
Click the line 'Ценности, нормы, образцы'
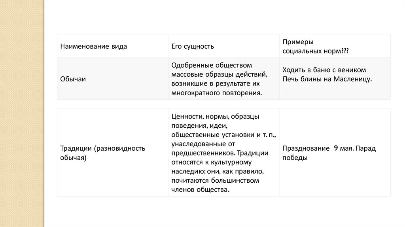point(215,116)
